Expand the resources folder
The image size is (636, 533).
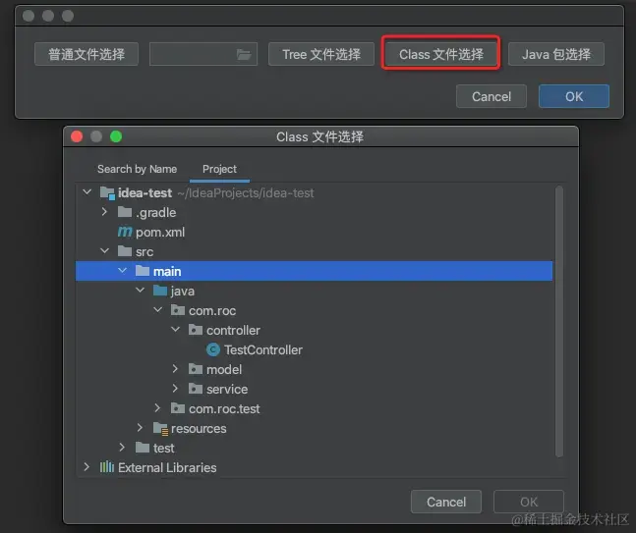(140, 428)
